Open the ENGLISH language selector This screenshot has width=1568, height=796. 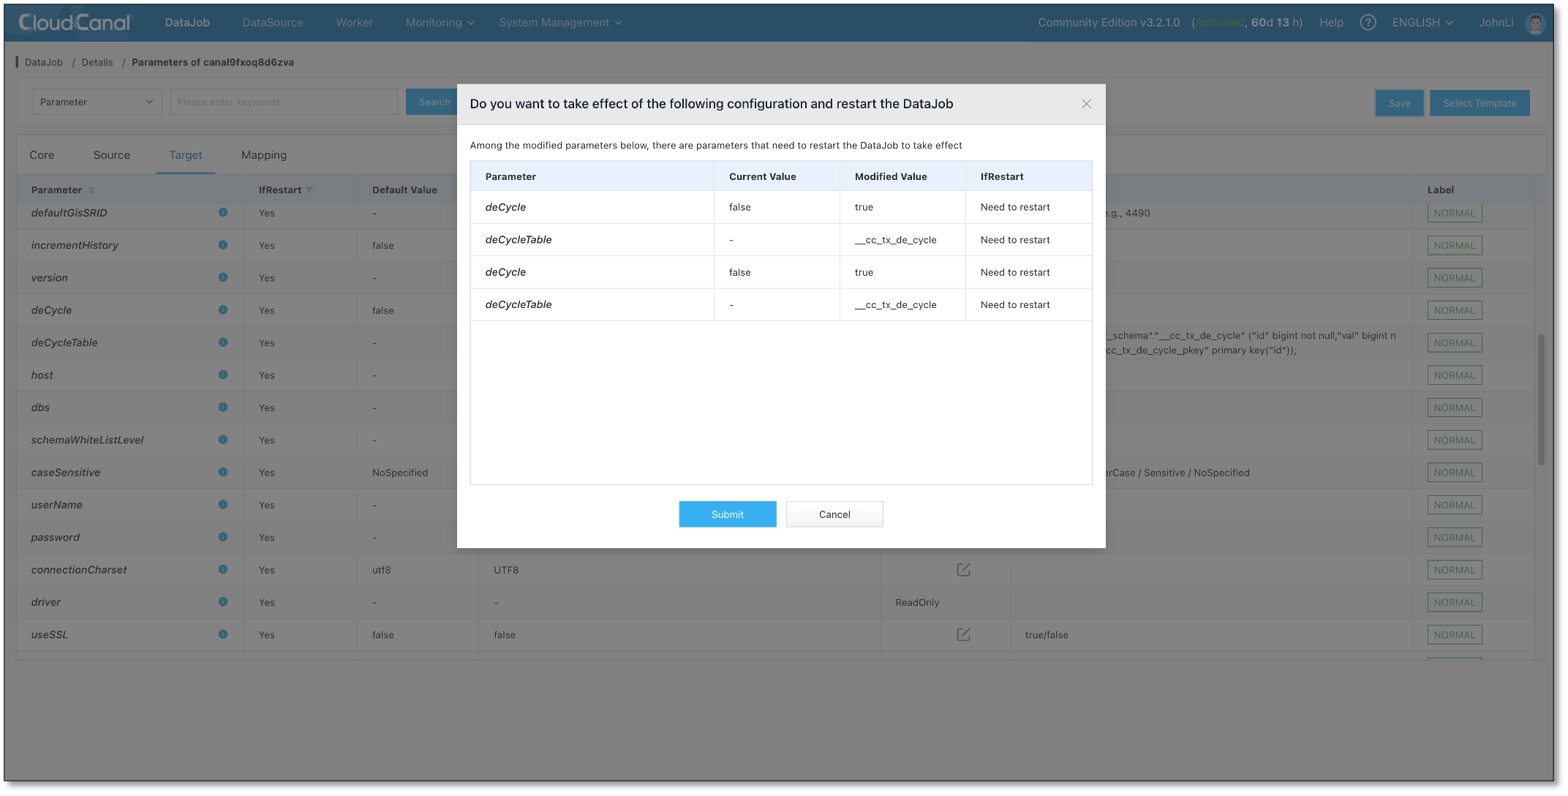click(x=1422, y=23)
